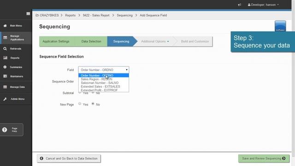The width and height of the screenshot is (295, 166).
Task: Click the Sequence Field Selection heading
Action: [61, 57]
